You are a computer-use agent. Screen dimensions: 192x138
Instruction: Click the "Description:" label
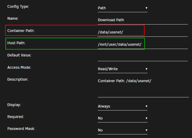18,79
